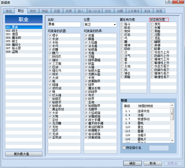This screenshot has width=185, height=168.
Task: Select the L 4 治愈 skill row
Action: (x=146, y=115)
